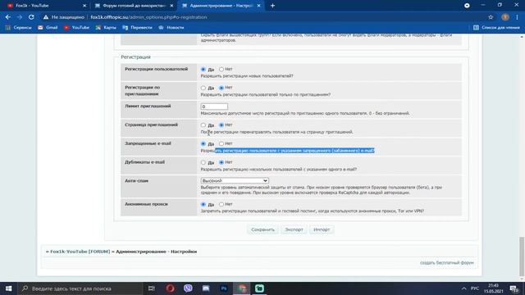Click the page vertical scrollbar thumb
The image size is (525, 295).
[522, 256]
